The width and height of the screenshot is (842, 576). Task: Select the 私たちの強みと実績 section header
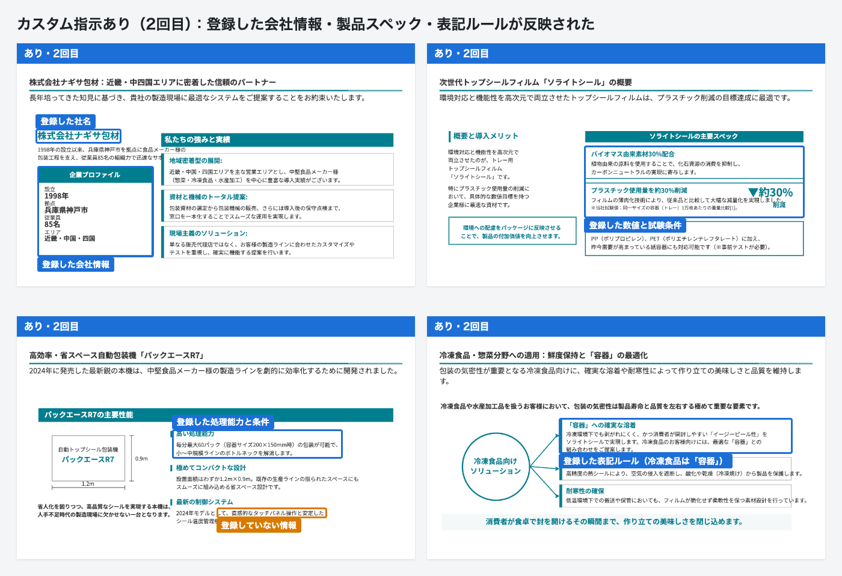(x=277, y=139)
